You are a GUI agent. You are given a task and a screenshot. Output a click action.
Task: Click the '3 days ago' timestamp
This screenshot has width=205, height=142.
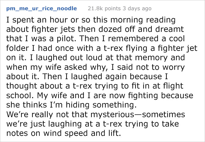[137, 8]
